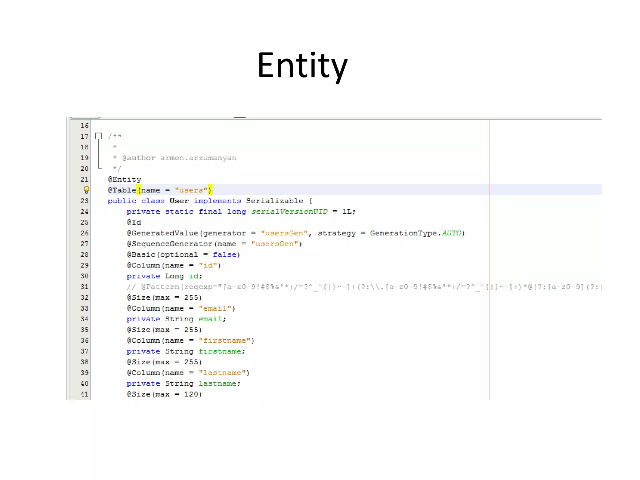Click line number 41 in the gutter

[x=84, y=394]
